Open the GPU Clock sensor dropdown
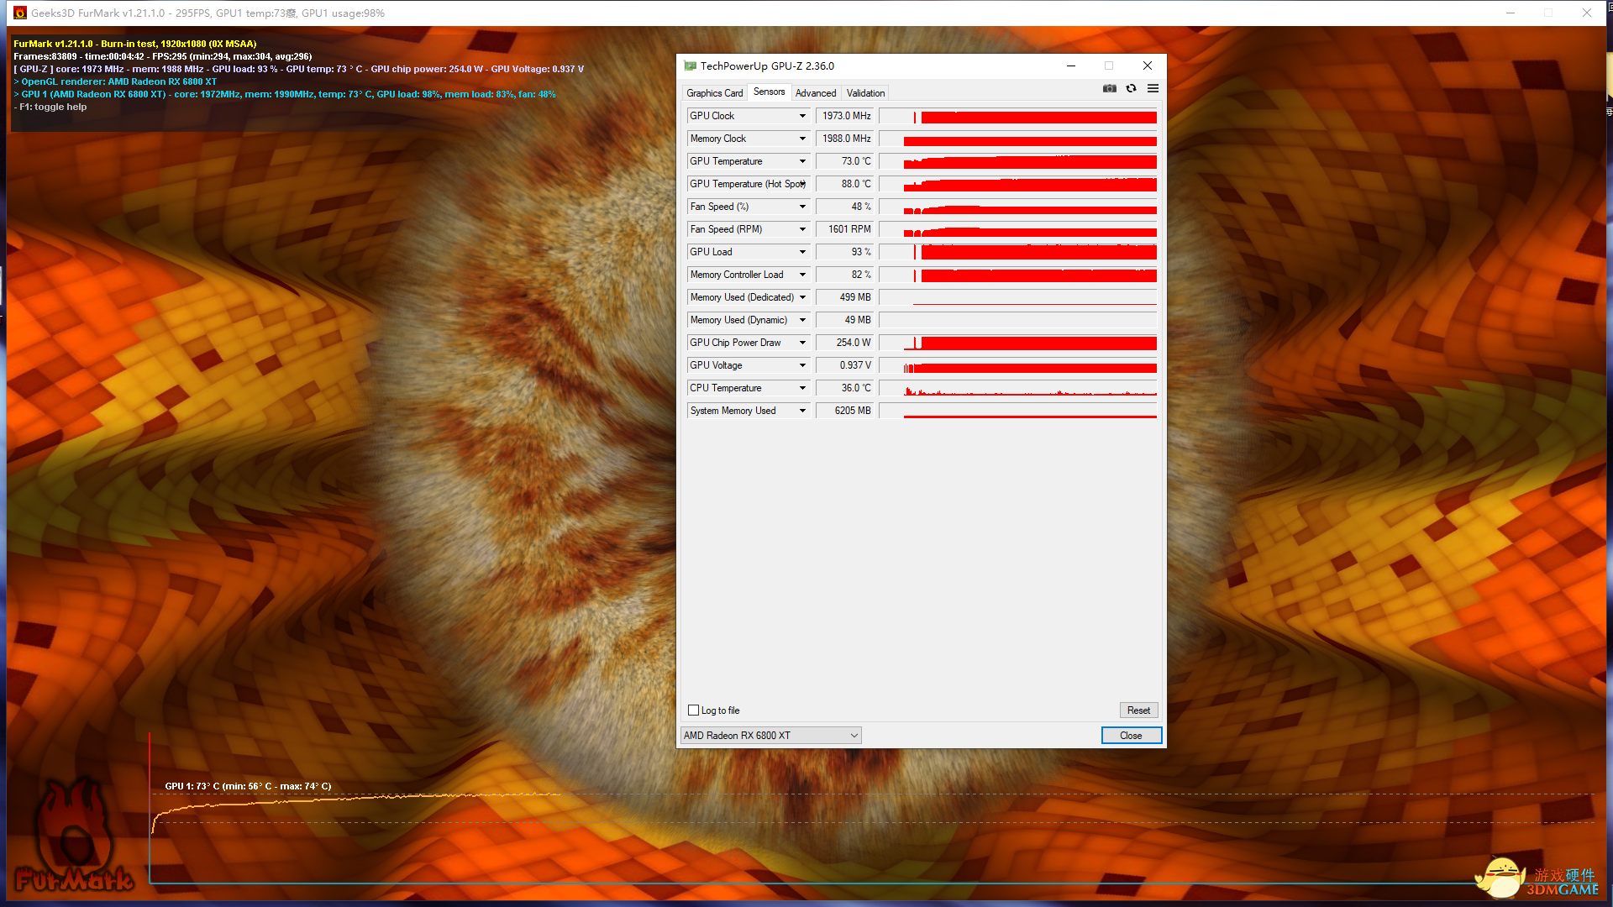 802,116
